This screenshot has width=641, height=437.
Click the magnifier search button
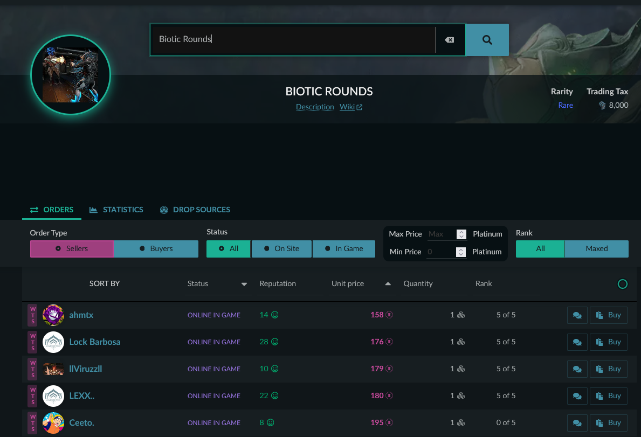(x=487, y=40)
